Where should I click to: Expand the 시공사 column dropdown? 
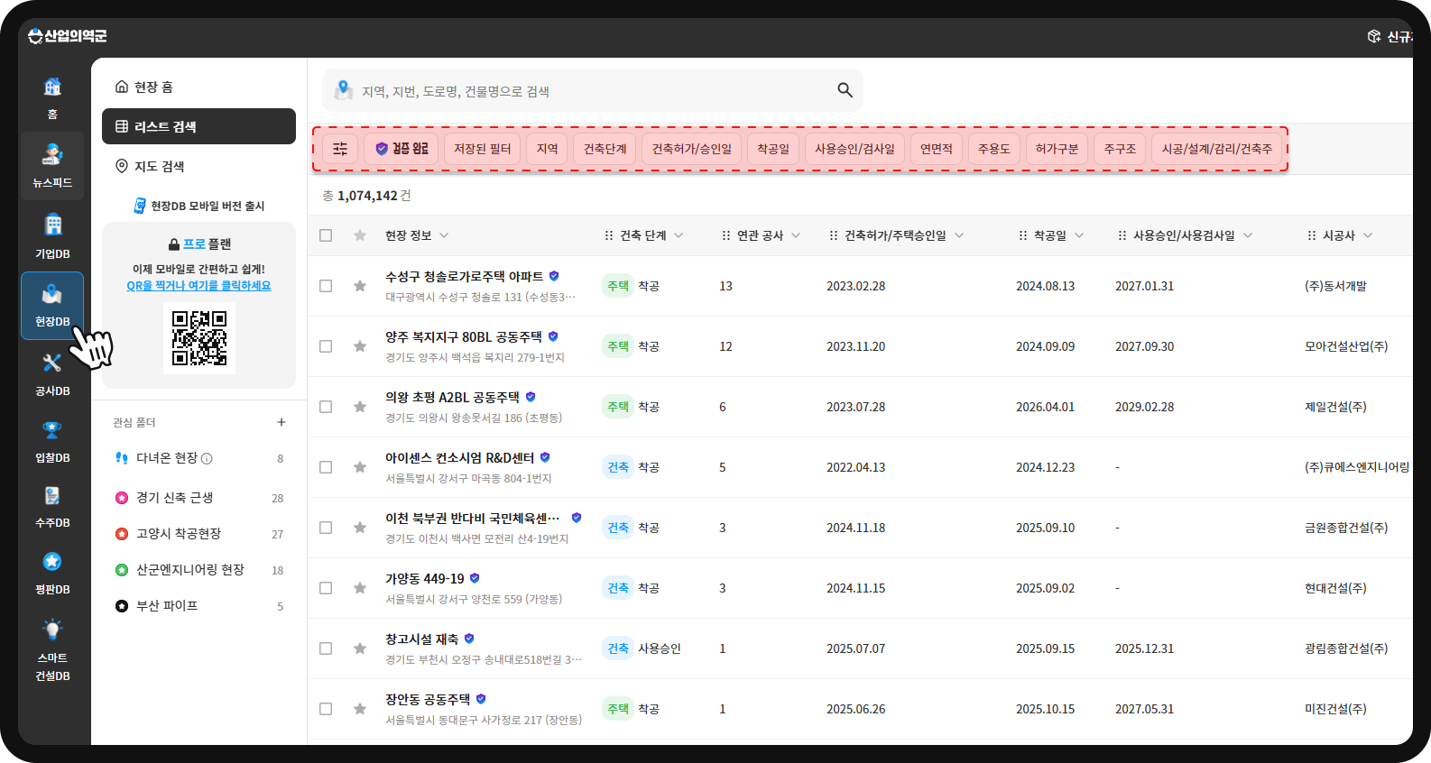tap(1368, 235)
